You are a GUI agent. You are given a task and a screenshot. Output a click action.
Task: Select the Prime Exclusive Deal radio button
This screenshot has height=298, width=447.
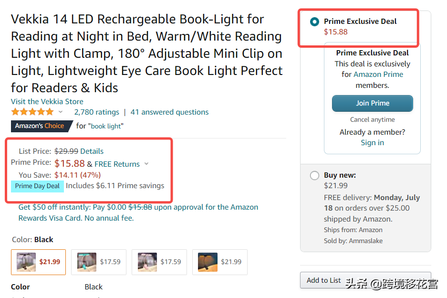point(314,21)
